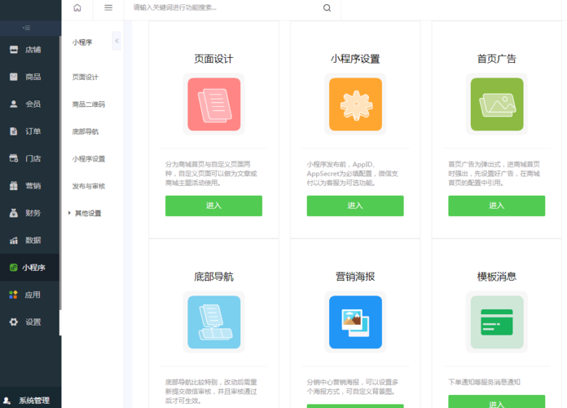Go to 小程序设置 in submenu
Screen dimensions: 567x408
89,158
